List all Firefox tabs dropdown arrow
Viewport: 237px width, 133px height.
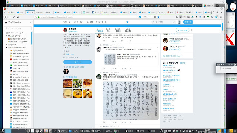pyautogui.click(x=221, y=12)
